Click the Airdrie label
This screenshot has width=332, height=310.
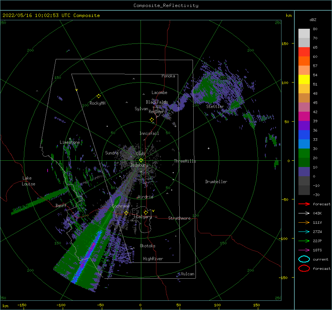click(x=145, y=197)
